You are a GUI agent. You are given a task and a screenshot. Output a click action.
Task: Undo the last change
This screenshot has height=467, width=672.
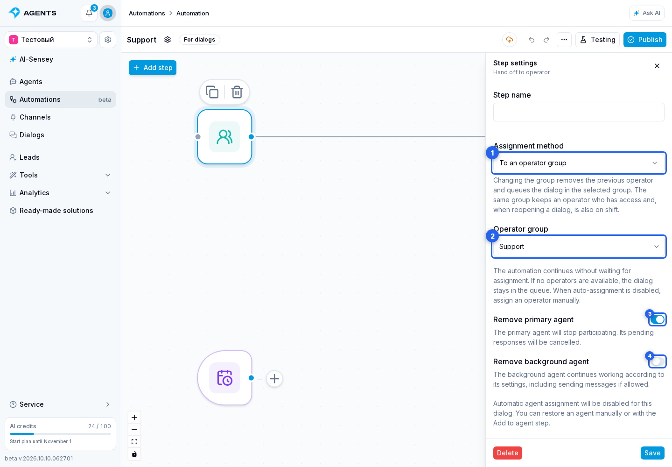[532, 40]
